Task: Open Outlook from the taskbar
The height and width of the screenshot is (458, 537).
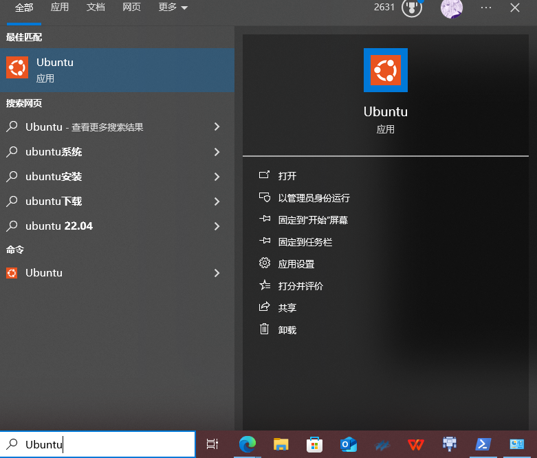Action: tap(349, 445)
